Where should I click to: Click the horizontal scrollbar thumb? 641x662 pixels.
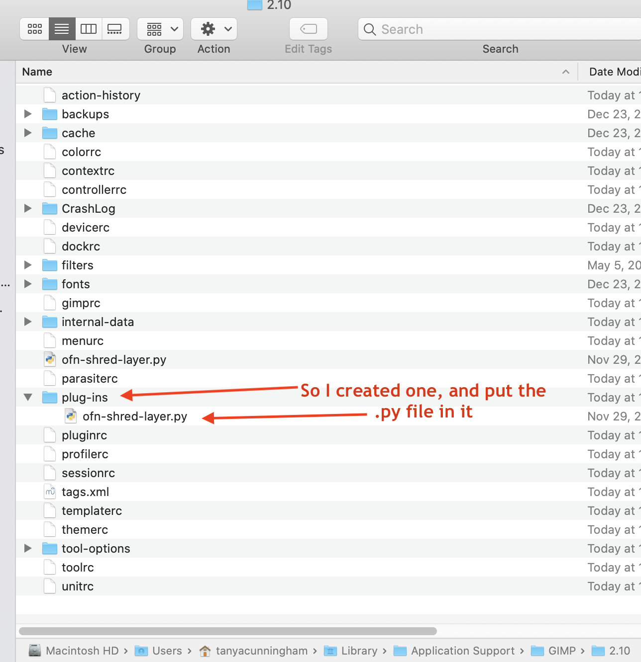(x=228, y=631)
